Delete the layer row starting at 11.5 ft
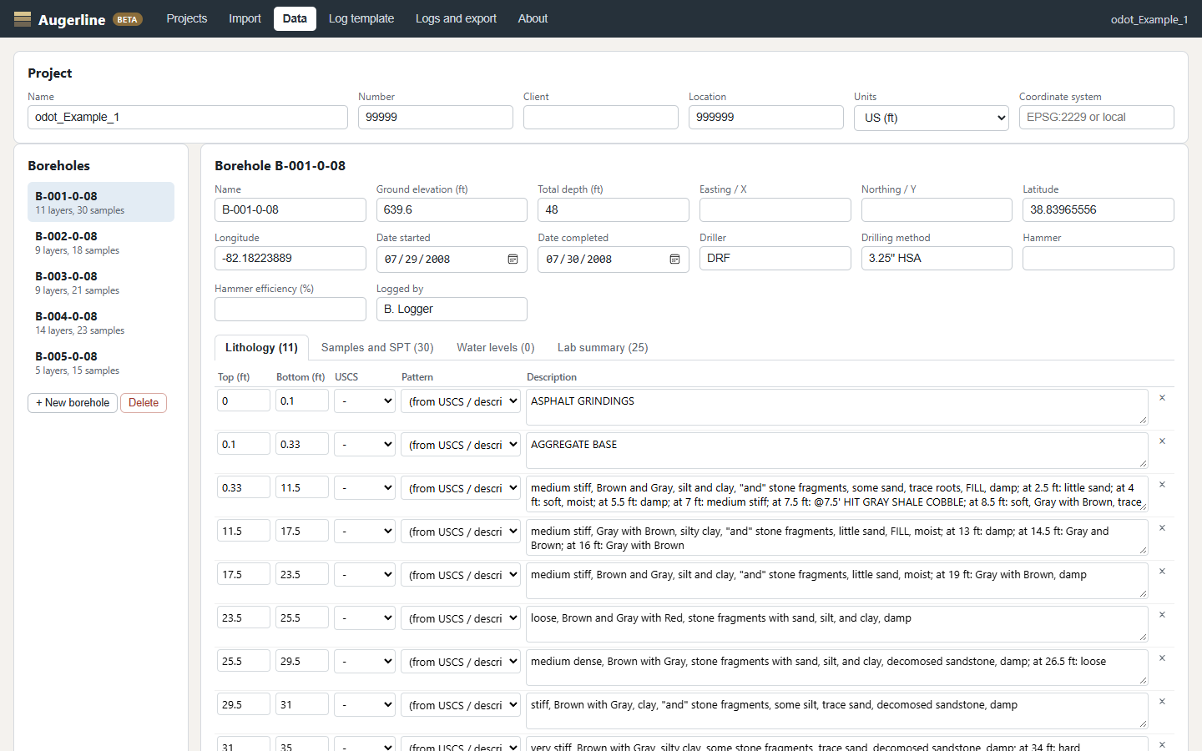This screenshot has width=1202, height=751. [x=1162, y=528]
